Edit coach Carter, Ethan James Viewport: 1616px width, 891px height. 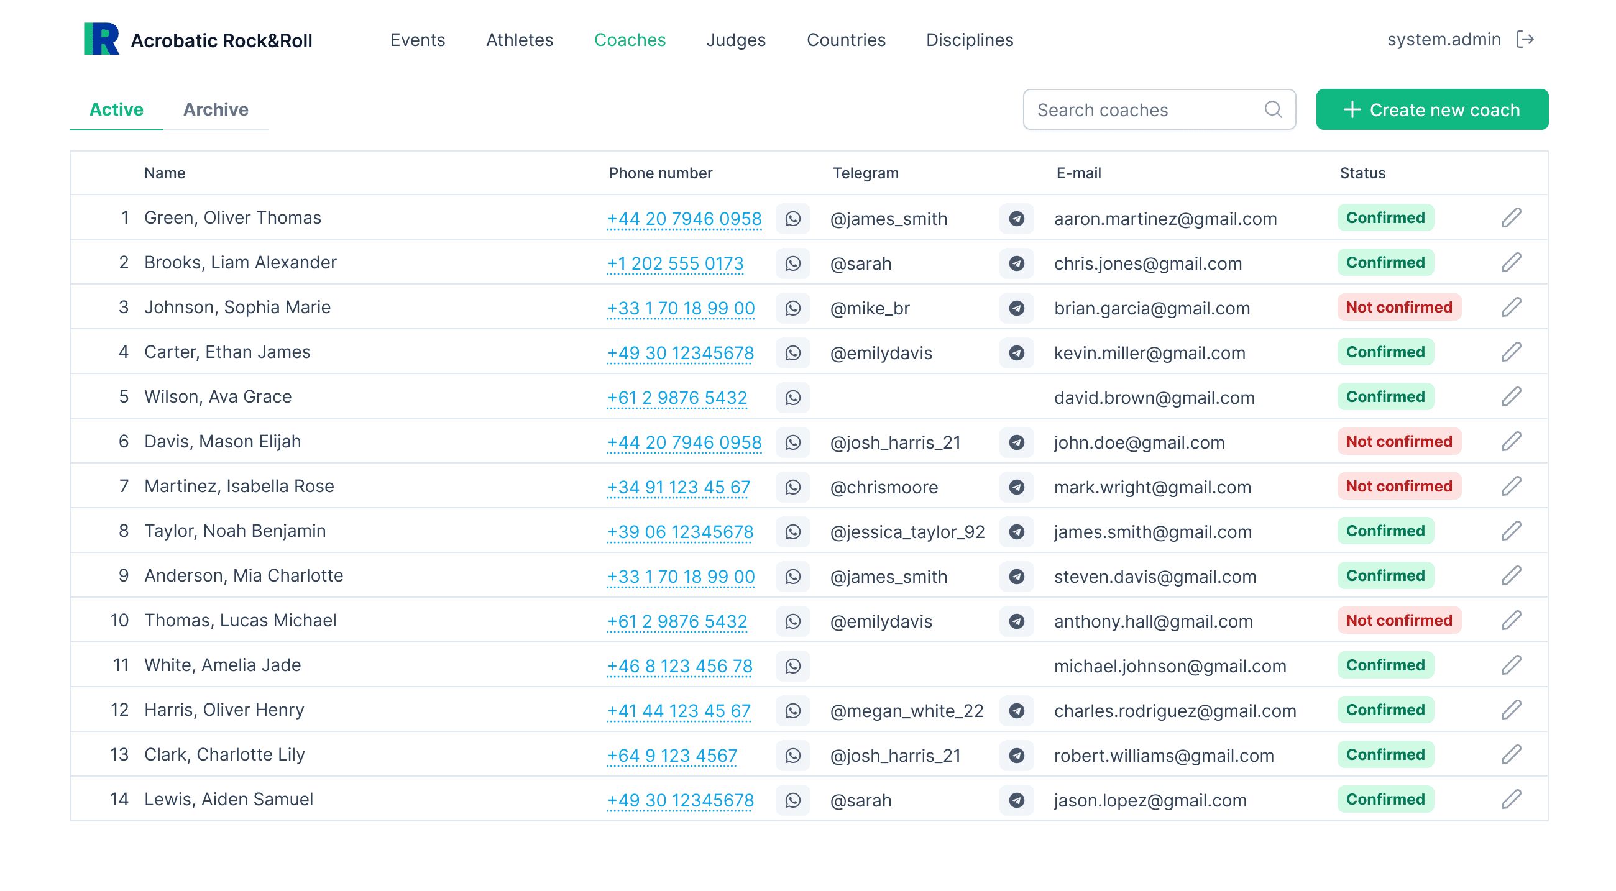tap(1511, 352)
